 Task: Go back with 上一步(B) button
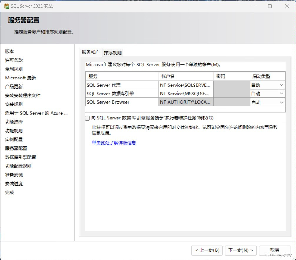[x=207, y=250]
